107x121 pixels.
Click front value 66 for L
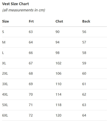[31, 53]
